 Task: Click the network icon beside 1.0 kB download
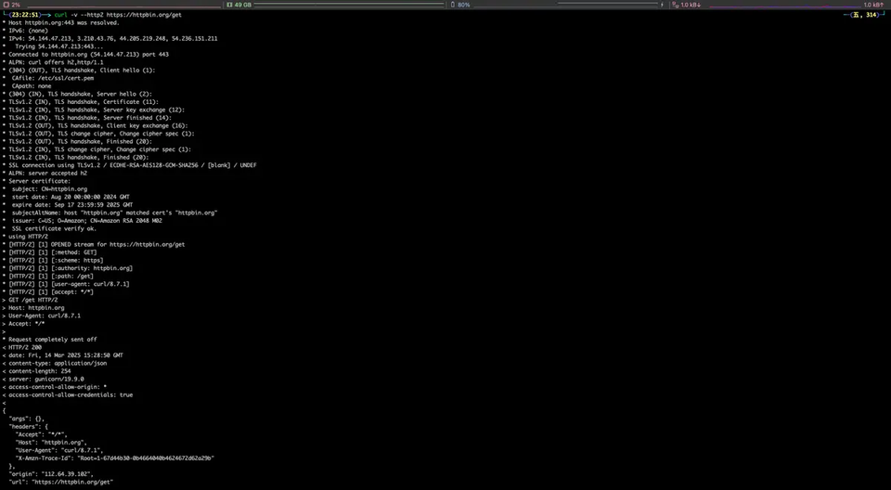[x=675, y=5]
